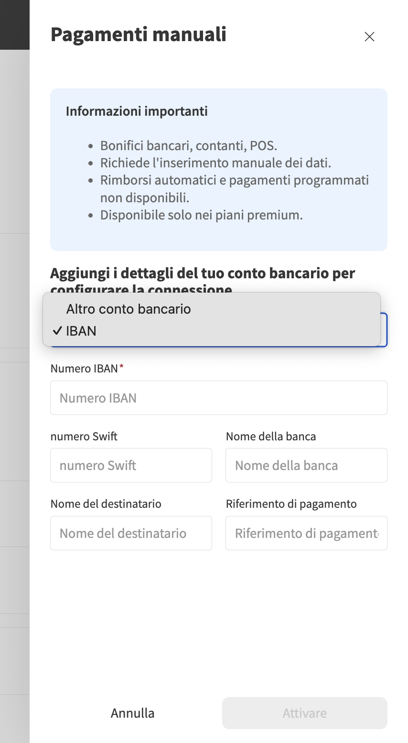The width and height of the screenshot is (408, 743).
Task: Focus the Numero IBAN input field
Action: [218, 397]
